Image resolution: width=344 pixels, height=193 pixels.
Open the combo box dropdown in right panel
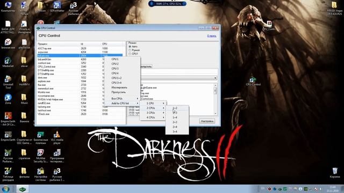point(215,78)
